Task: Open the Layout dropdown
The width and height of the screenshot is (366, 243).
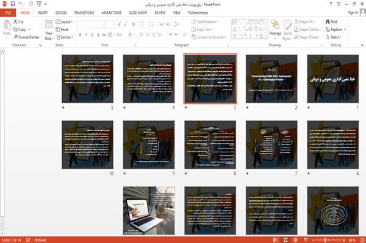Action: coord(64,22)
